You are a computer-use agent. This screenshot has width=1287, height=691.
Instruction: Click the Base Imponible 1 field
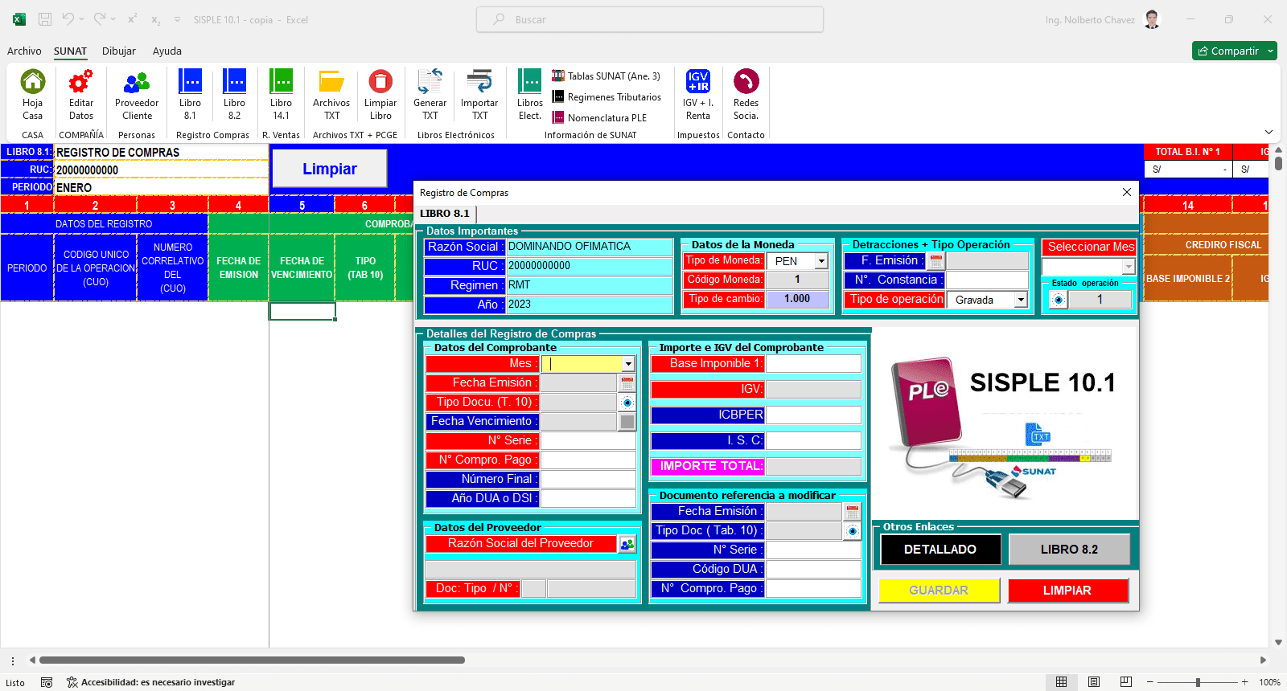click(813, 364)
